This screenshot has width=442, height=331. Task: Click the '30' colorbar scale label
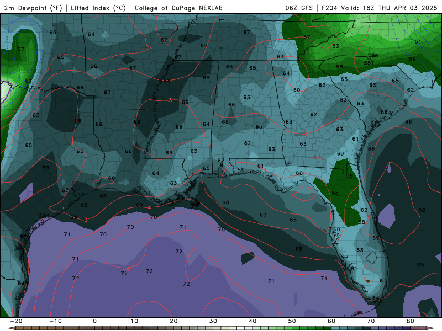[213, 321]
